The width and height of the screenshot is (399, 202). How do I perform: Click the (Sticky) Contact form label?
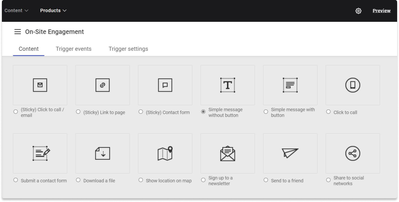(x=168, y=112)
